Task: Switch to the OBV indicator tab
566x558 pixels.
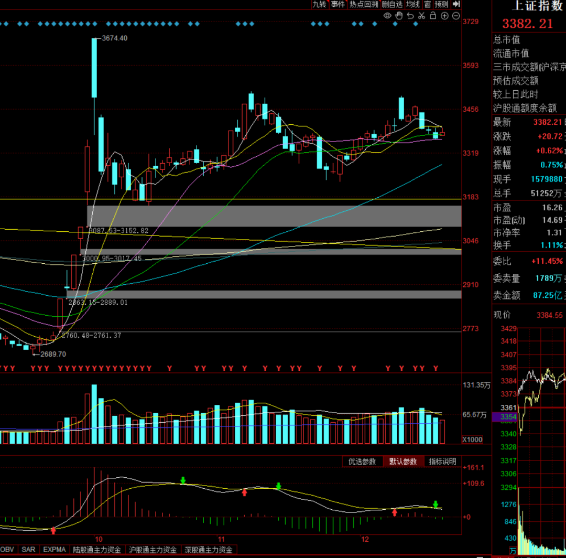Action: pyautogui.click(x=9, y=550)
